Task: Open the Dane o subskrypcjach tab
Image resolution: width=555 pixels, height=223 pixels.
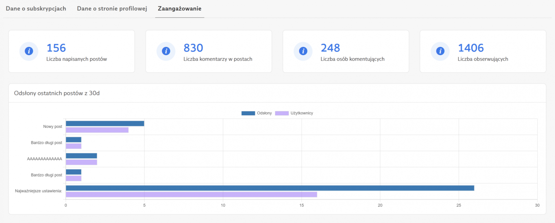Action: [x=36, y=9]
